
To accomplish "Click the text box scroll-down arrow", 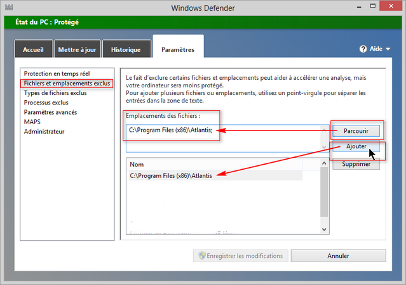I will coord(324,147).
